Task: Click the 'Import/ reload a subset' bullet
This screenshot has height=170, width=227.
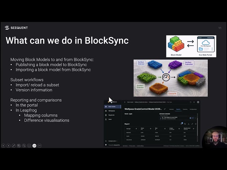Action: 37,85
